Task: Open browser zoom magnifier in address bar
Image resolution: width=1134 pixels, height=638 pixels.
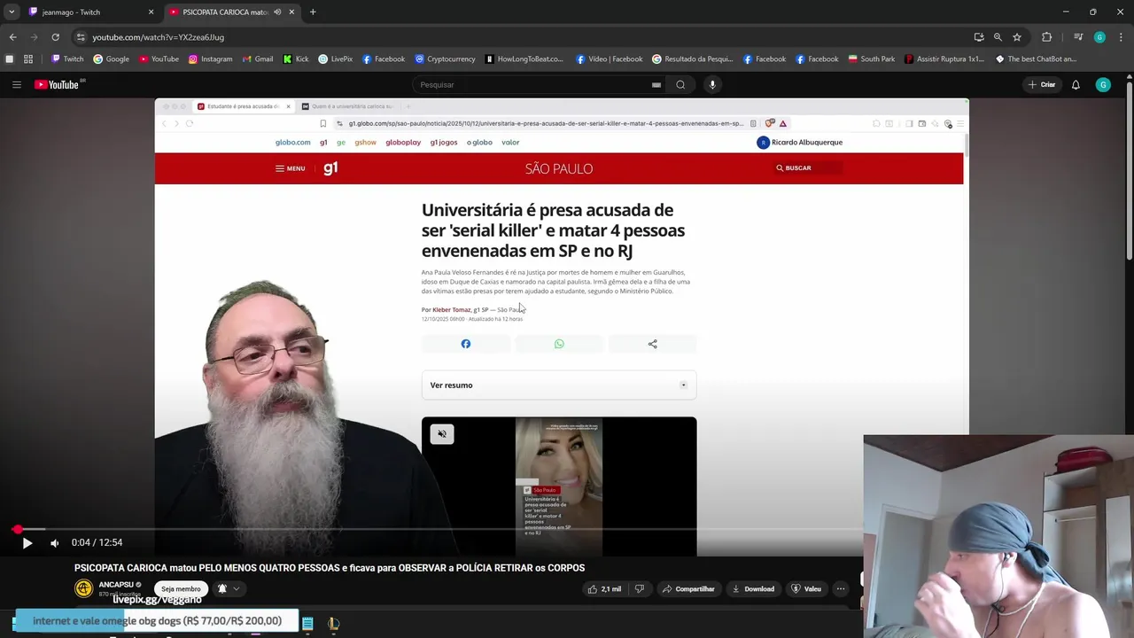Action: pos(998,37)
